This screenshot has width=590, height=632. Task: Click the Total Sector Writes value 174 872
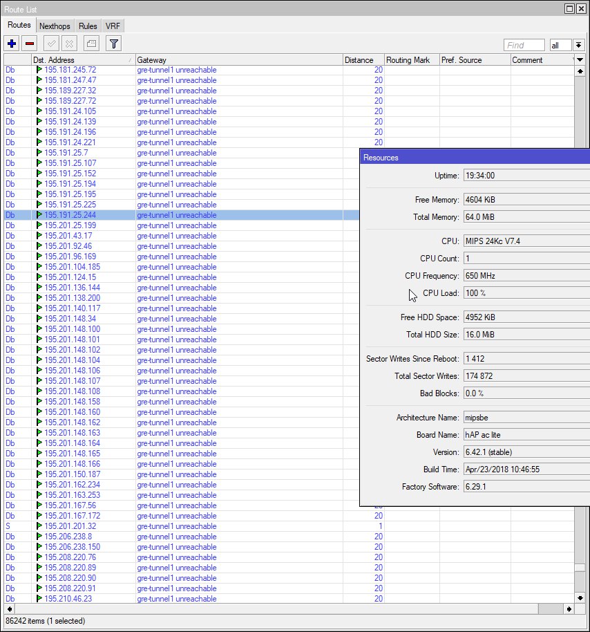click(526, 376)
